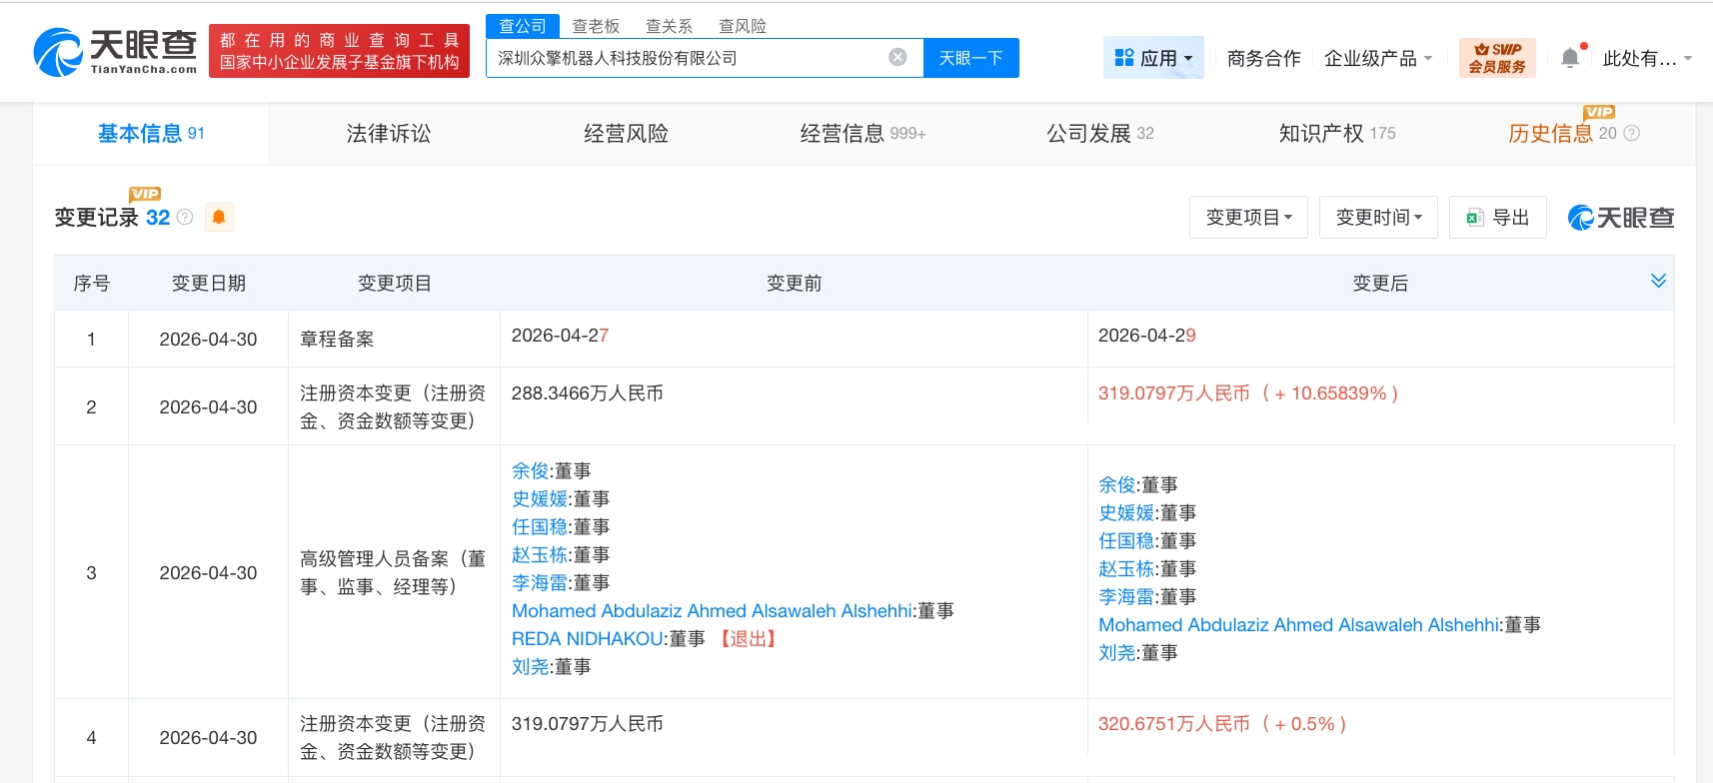Select the 公司发展 tab

tap(1099, 133)
